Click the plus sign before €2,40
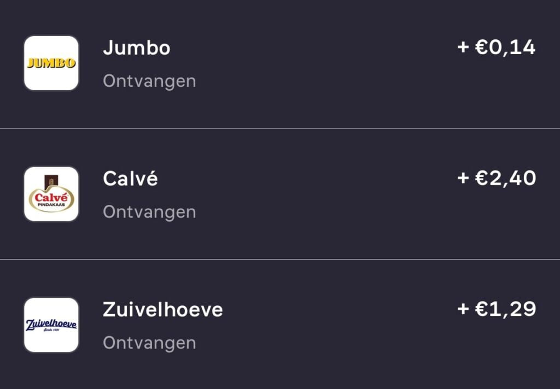Screen dimensions: 560x389 point(463,178)
